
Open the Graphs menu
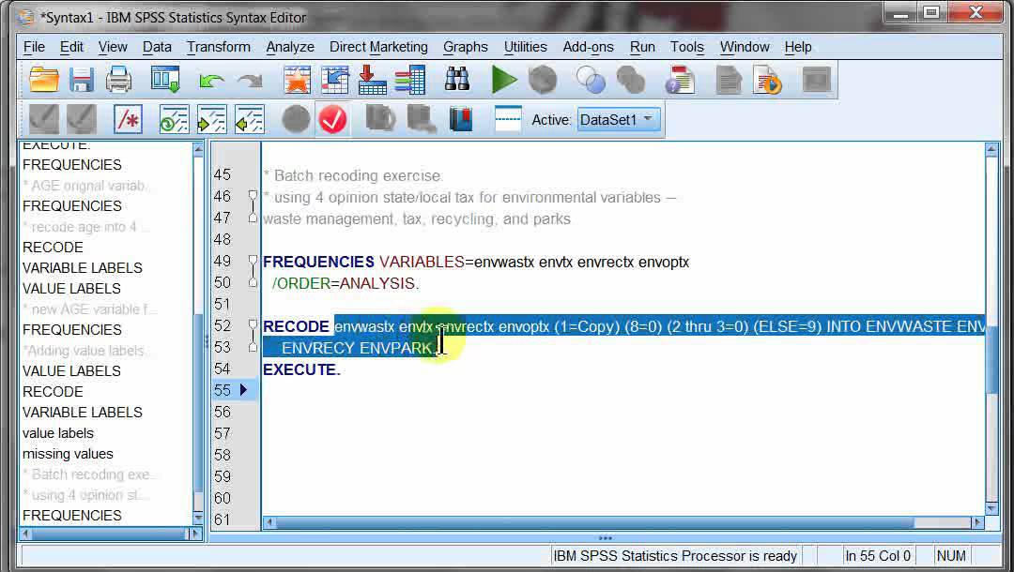coord(466,47)
